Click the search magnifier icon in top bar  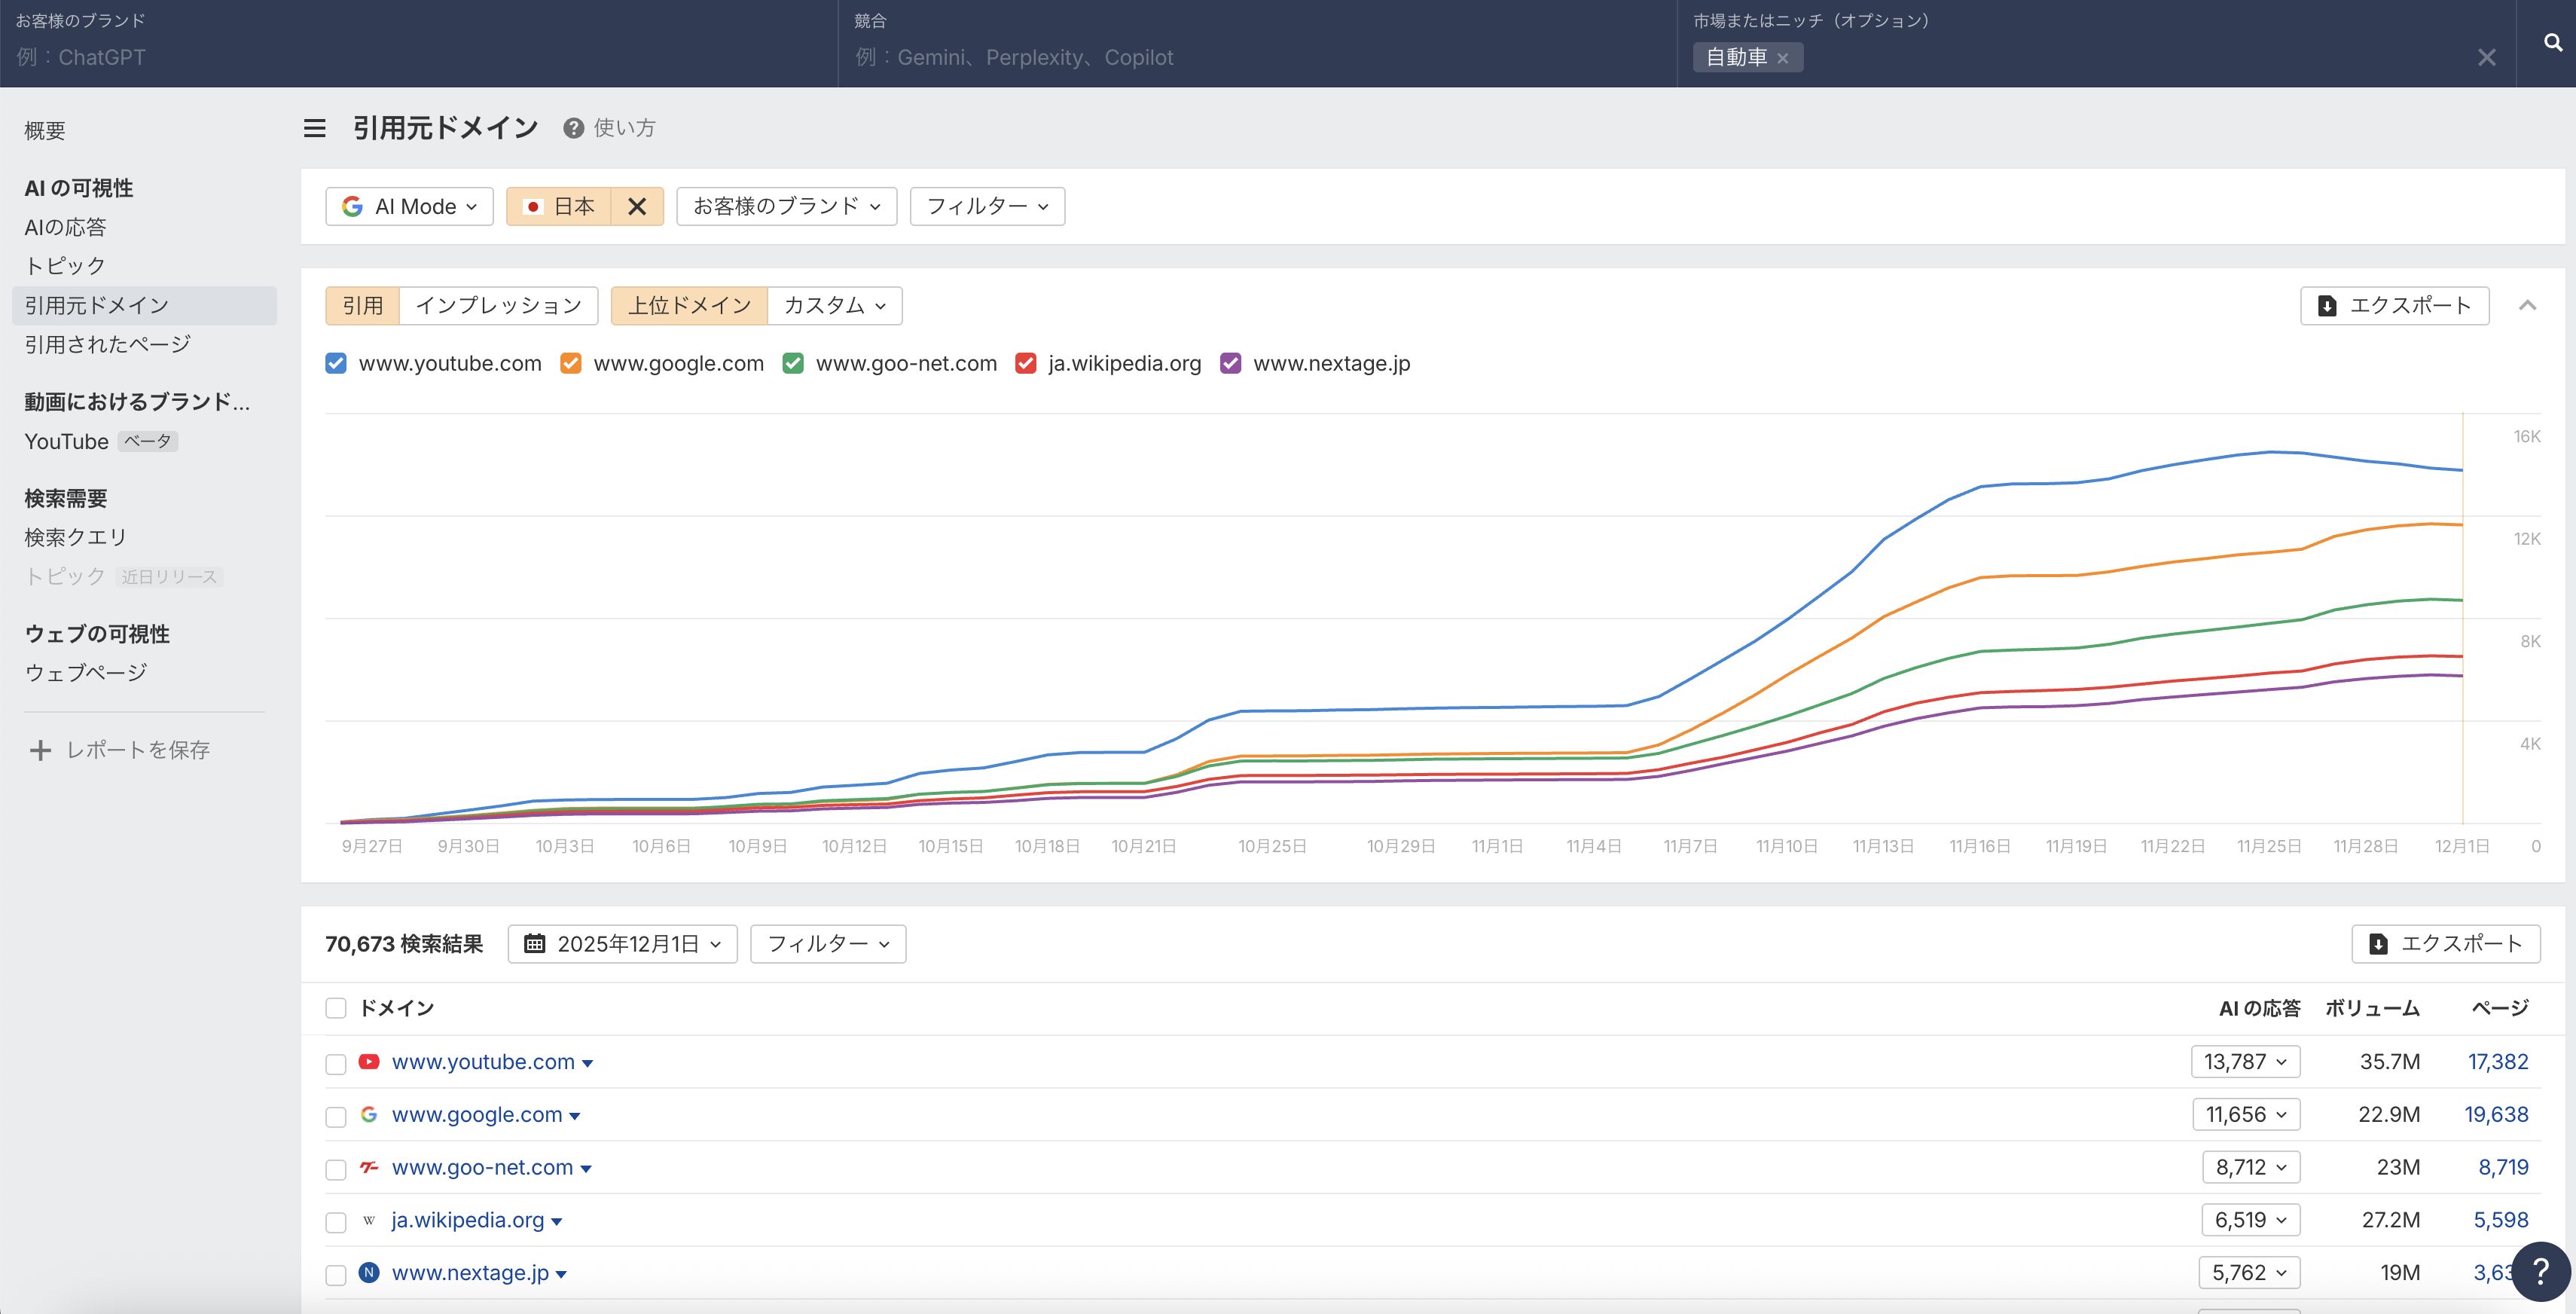pyautogui.click(x=2552, y=42)
